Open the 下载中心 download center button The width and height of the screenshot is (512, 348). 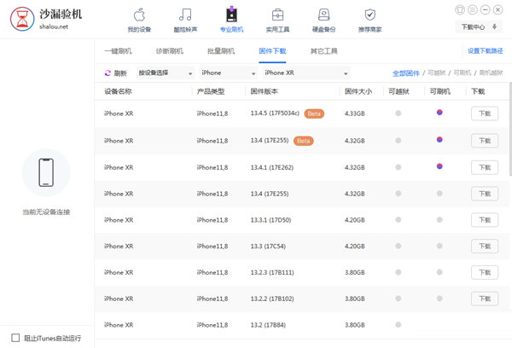(480, 26)
